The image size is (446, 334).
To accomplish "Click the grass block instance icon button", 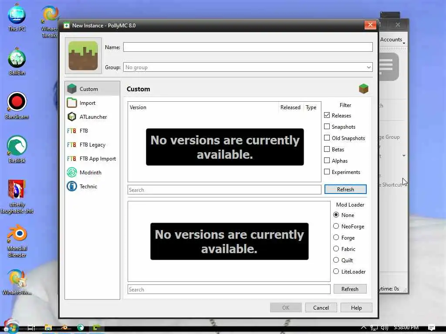I will [x=83, y=56].
